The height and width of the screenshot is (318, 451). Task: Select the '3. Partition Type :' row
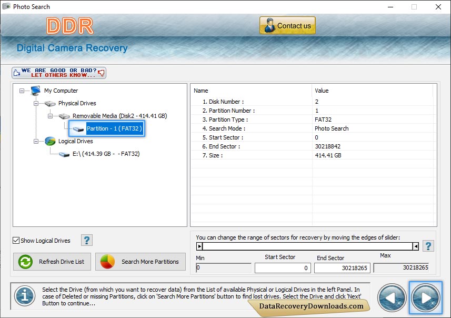(x=313, y=120)
